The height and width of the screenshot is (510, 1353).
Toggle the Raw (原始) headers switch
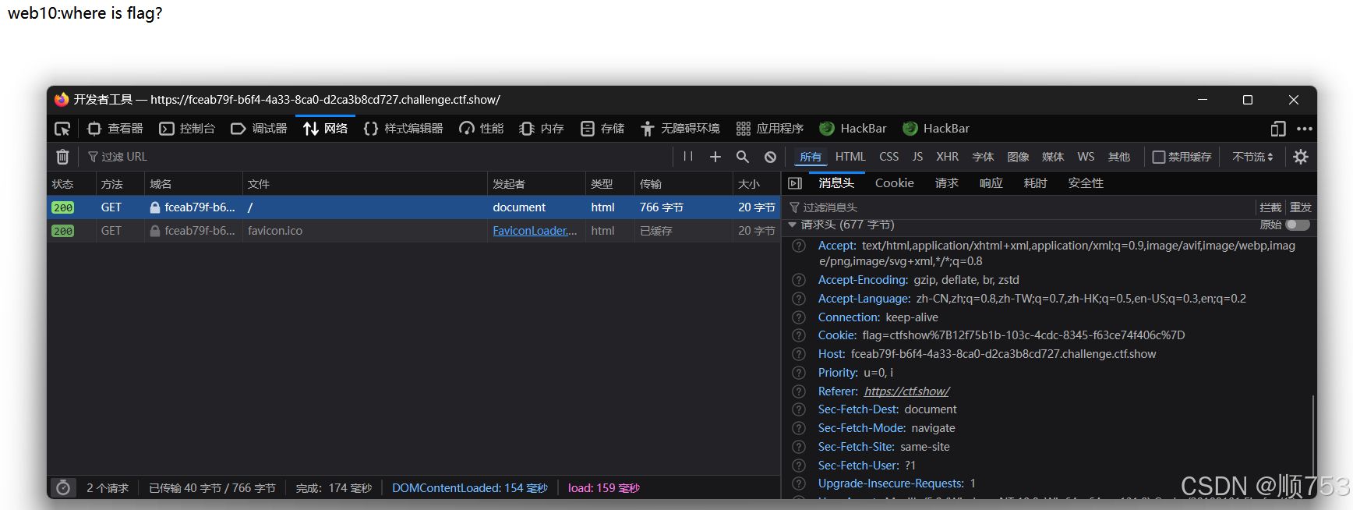[1298, 225]
